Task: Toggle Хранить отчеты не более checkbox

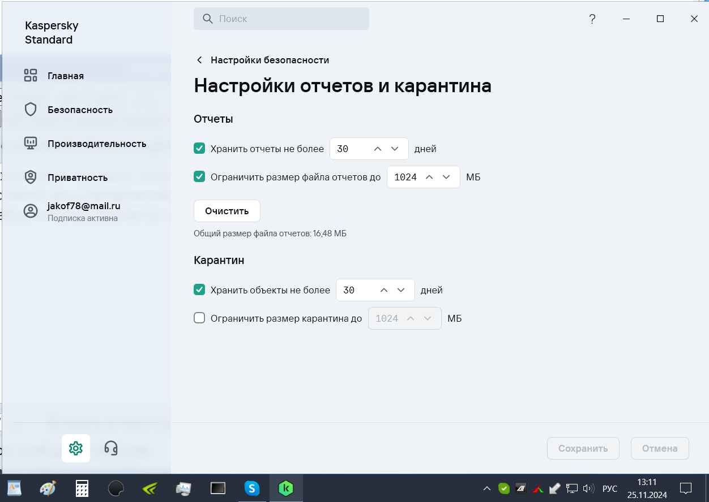Action: [199, 149]
